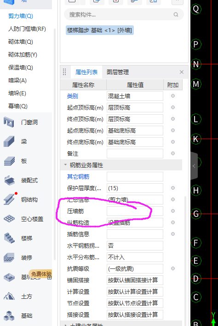Select 墙垛(E) component type
Image resolution: width=218 pixels, height=326 pixels.
pyautogui.click(x=17, y=93)
